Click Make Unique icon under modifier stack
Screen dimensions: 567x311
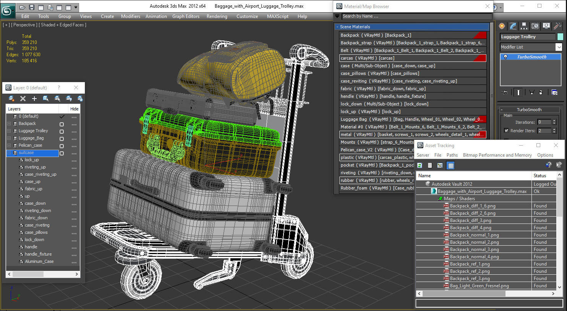pos(531,92)
